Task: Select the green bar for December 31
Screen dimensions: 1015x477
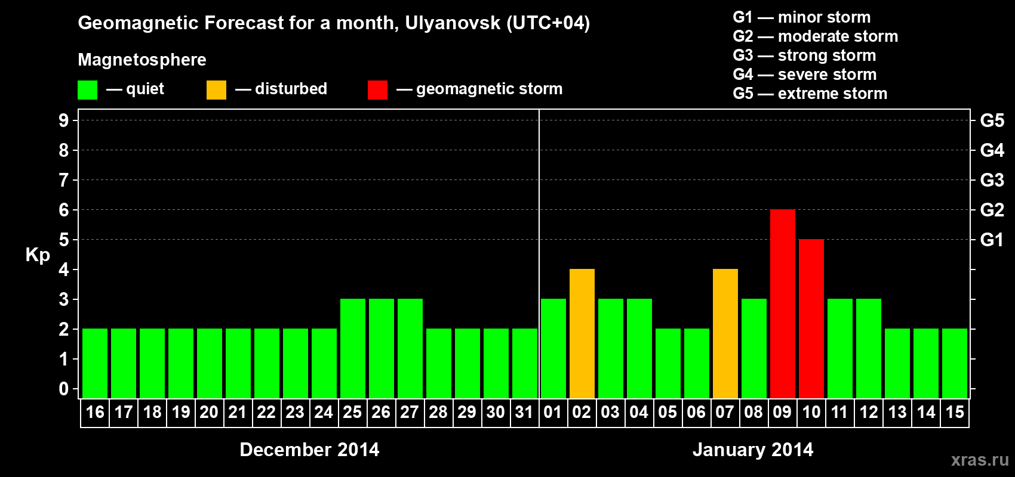Action: tap(525, 364)
